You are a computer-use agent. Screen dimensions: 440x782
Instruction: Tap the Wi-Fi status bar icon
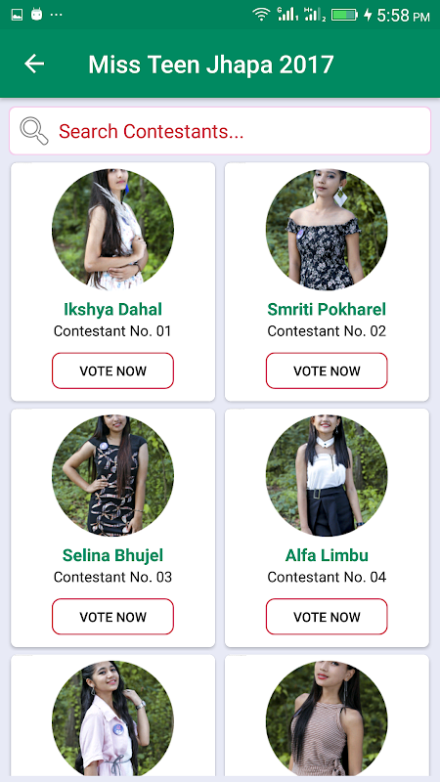point(261,15)
